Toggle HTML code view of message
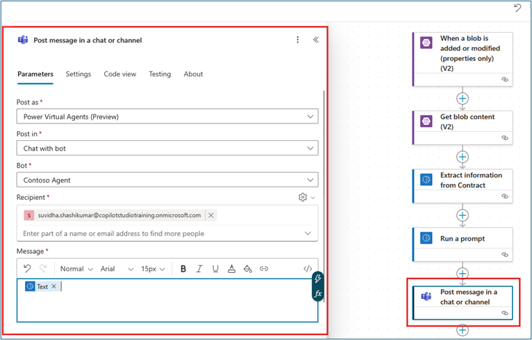532x340 pixels. coord(308,269)
